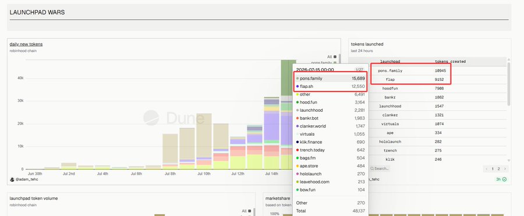Click the ape.store entry in the tooltip
Viewport: 524px width, 216px height.
click(330, 166)
